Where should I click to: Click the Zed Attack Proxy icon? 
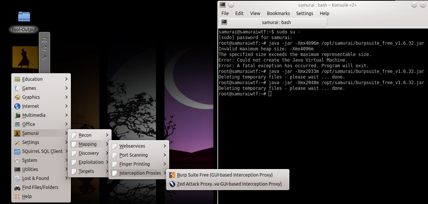pyautogui.click(x=172, y=184)
